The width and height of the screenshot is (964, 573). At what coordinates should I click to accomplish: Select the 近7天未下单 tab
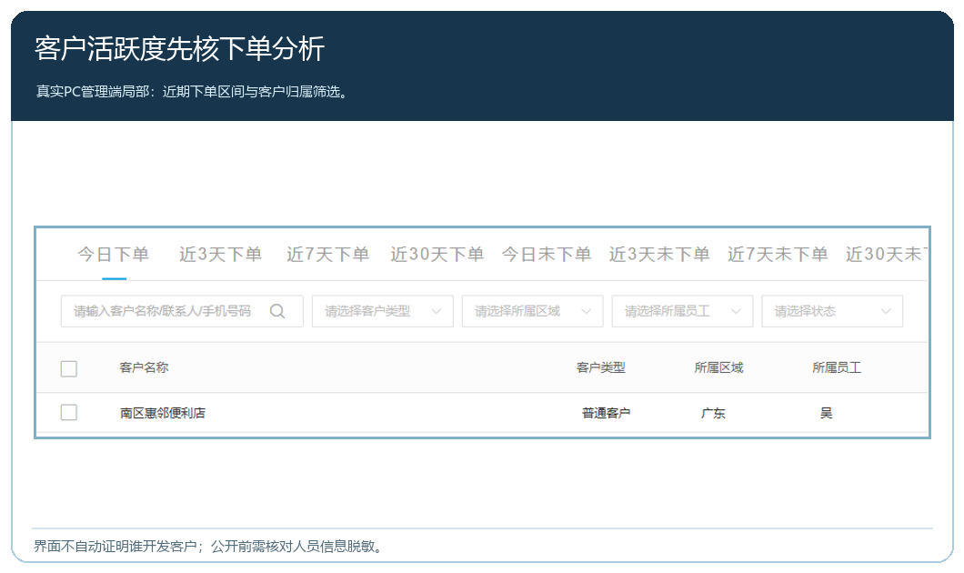(x=778, y=255)
